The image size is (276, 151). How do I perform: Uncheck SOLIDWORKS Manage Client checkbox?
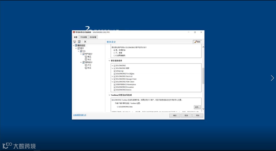(x=114, y=79)
